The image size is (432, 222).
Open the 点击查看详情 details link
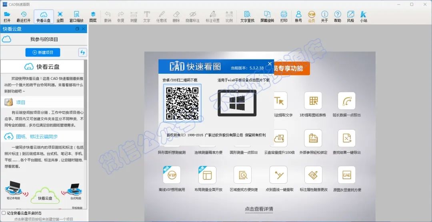coord(259,209)
